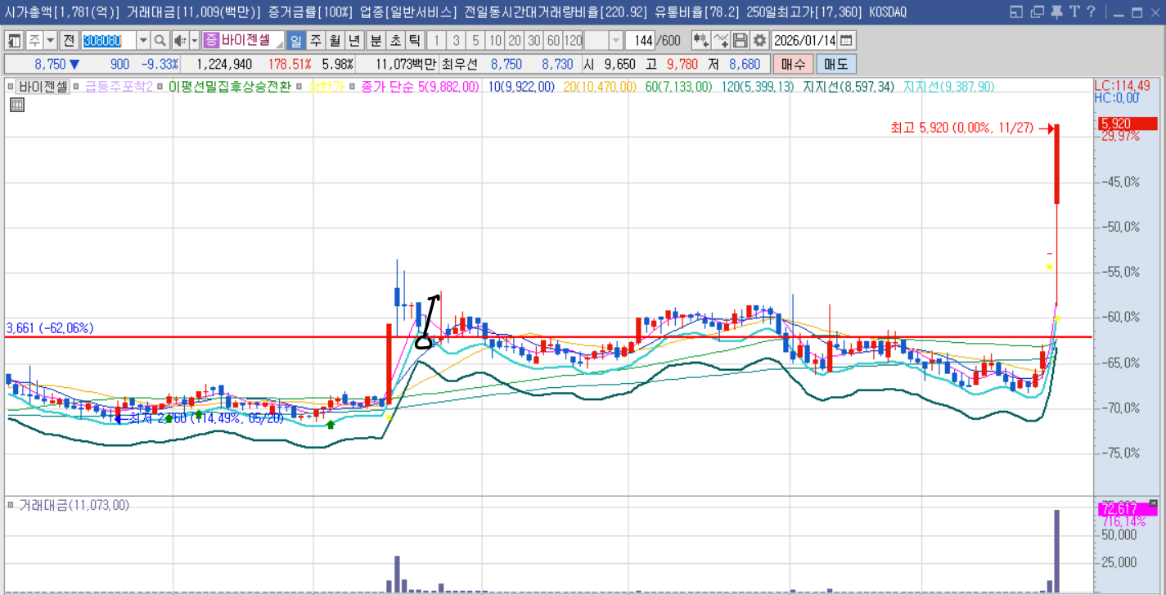Open the 바이젠셀 stock name selector
This screenshot has width=1166, height=595.
(x=243, y=40)
